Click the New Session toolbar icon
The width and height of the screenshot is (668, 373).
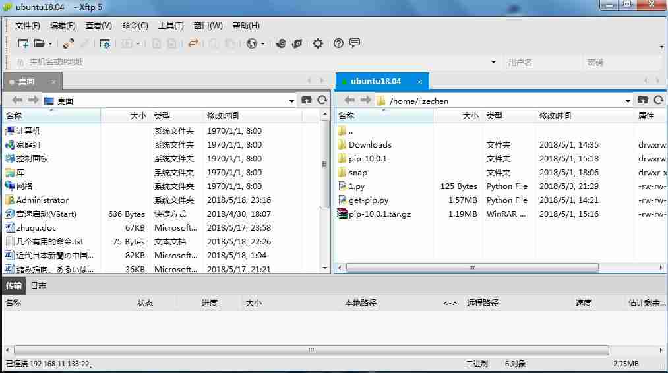(x=23, y=43)
